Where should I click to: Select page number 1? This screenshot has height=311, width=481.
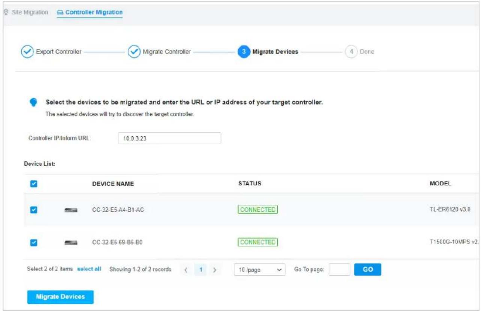201,270
